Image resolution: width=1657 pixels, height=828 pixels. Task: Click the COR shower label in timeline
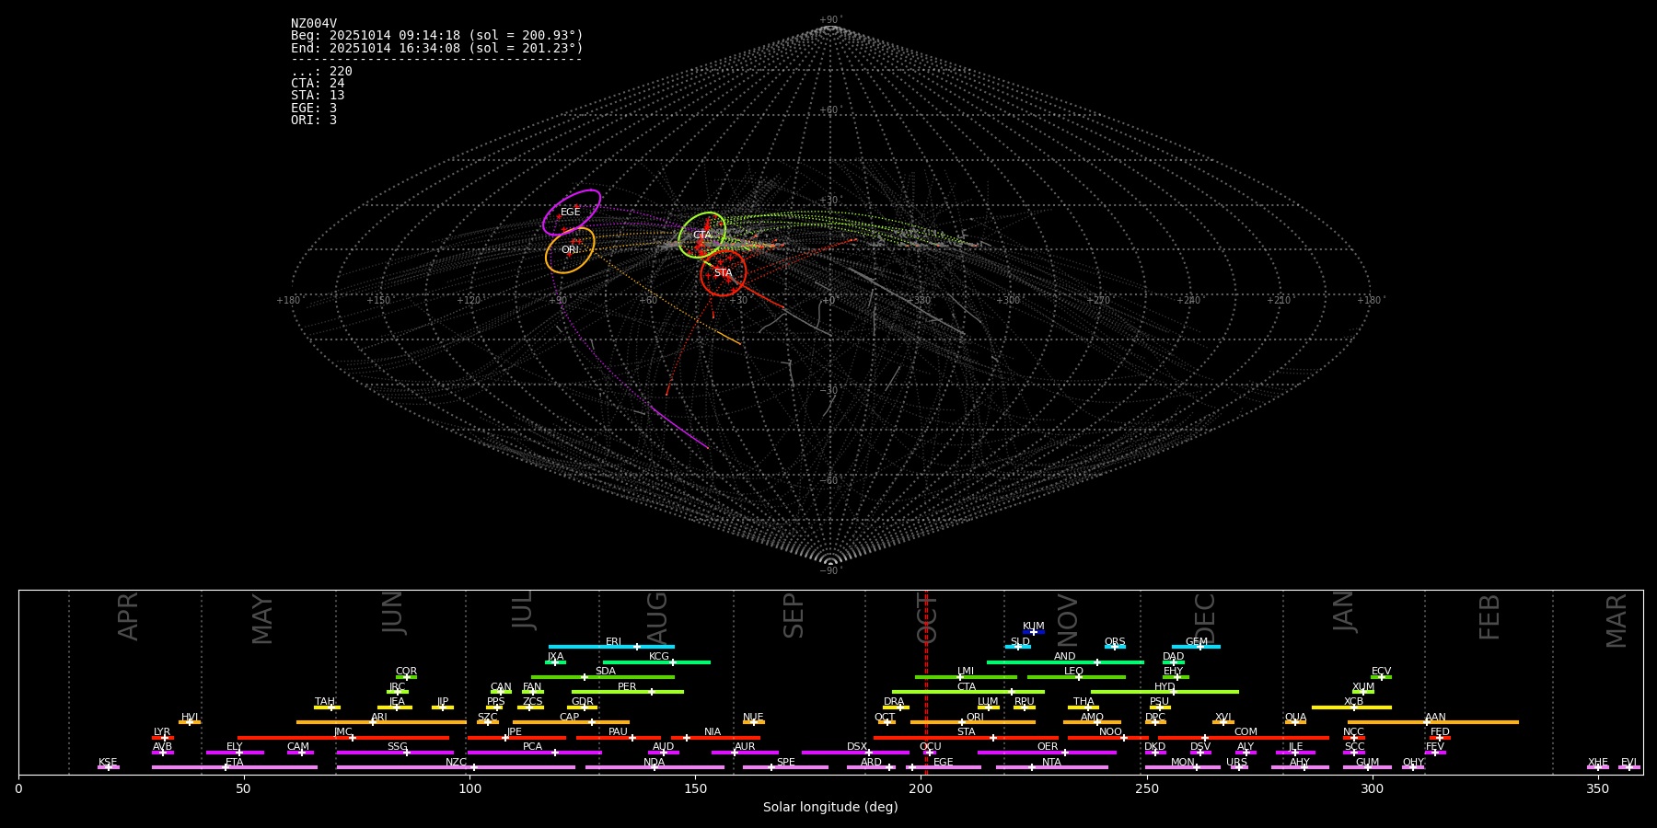(406, 672)
